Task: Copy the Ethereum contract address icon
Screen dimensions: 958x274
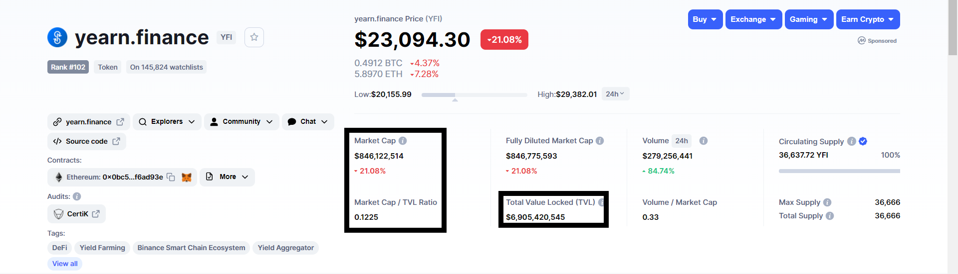Action: pyautogui.click(x=171, y=177)
